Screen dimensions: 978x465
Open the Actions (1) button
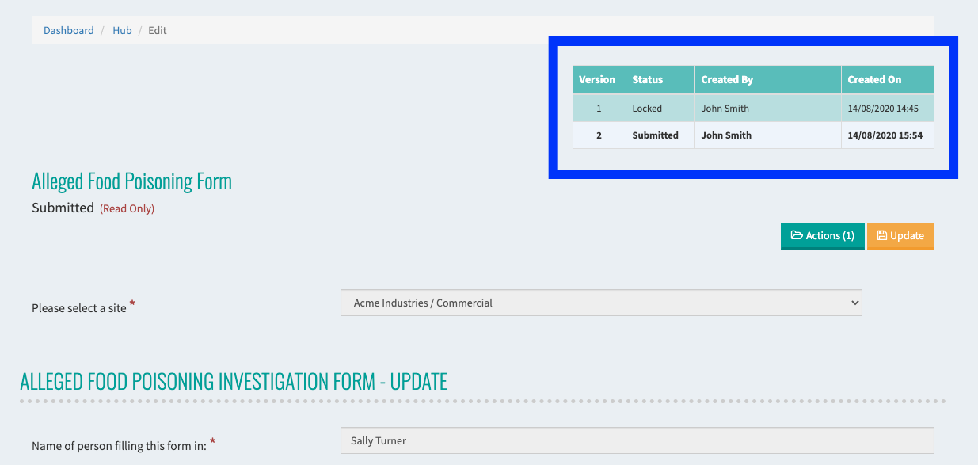pyautogui.click(x=822, y=236)
